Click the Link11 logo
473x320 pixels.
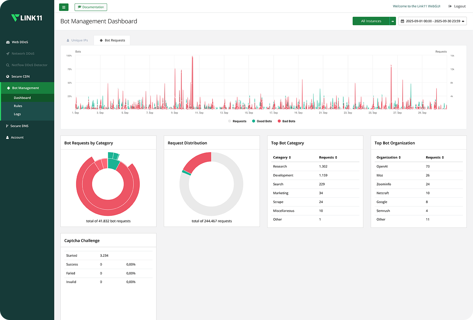click(27, 18)
